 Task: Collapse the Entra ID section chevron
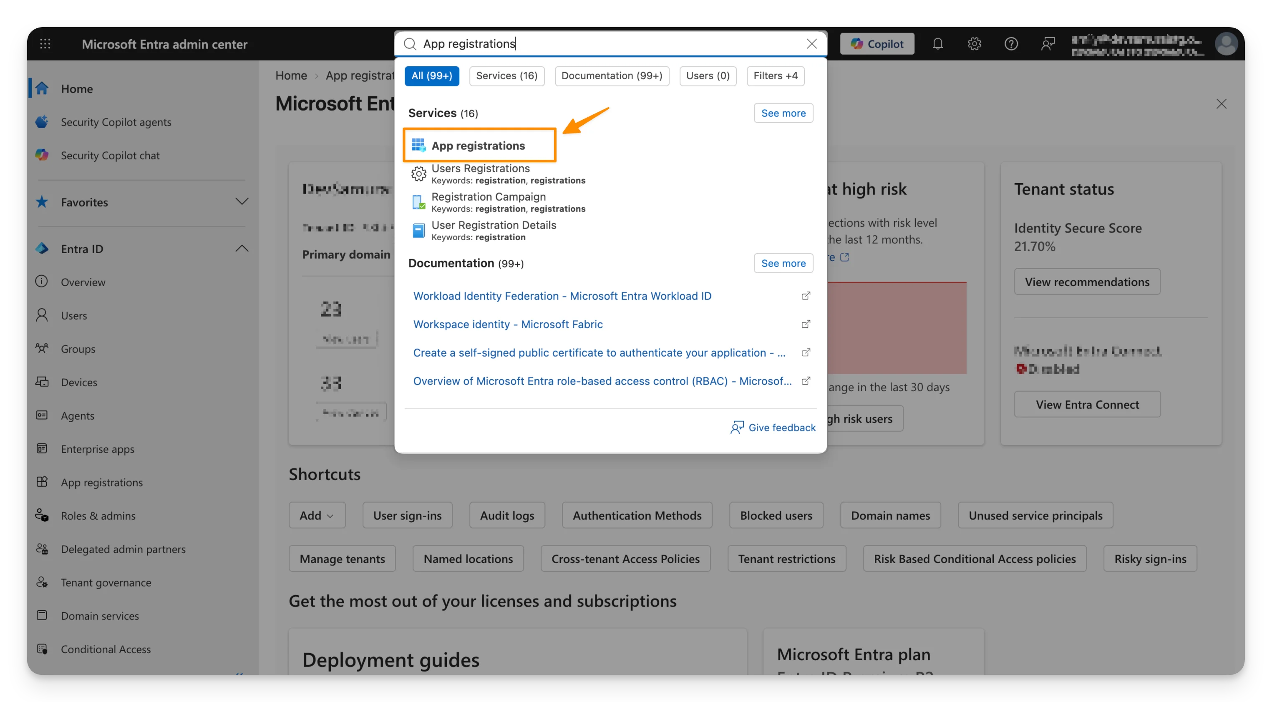[x=242, y=248]
